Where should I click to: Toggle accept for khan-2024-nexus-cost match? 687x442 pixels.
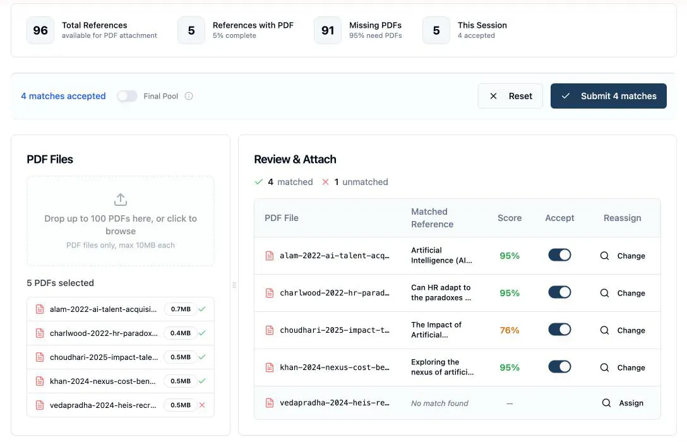pyautogui.click(x=559, y=367)
